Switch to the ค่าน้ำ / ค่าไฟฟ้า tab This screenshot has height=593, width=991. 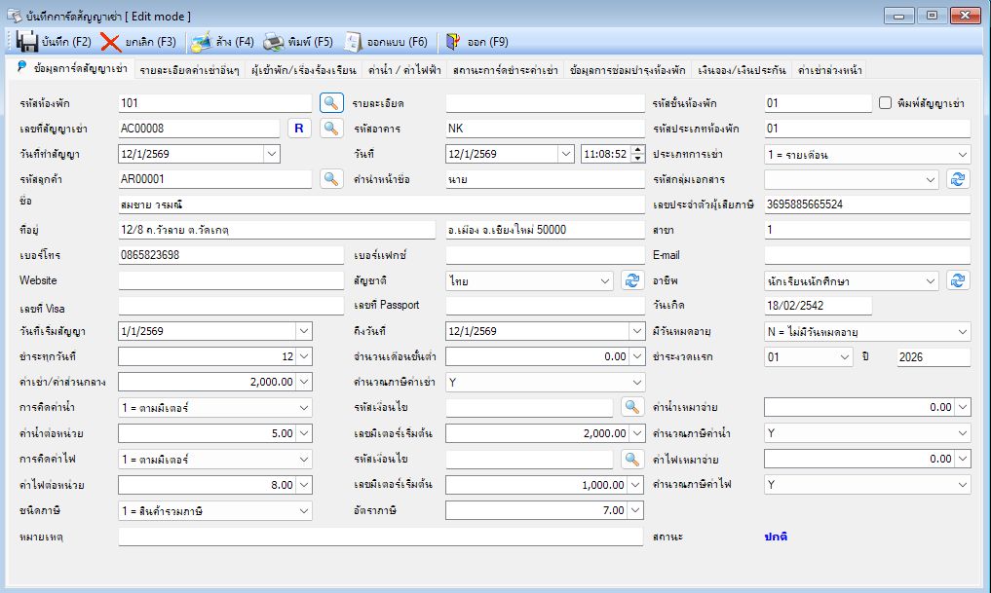tap(404, 70)
